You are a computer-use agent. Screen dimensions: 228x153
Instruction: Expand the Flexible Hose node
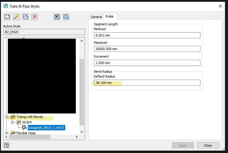[x=7, y=133]
